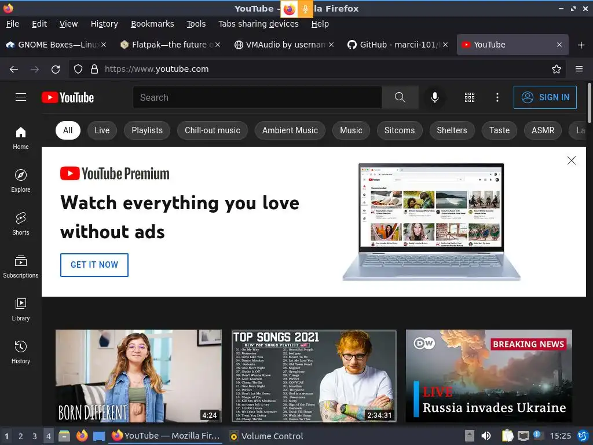Open tracking protection shield icon
593x445 pixels.
point(78,70)
